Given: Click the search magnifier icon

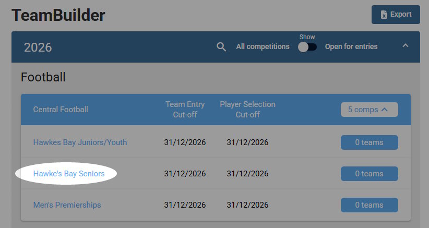Looking at the screenshot, I should coord(221,47).
